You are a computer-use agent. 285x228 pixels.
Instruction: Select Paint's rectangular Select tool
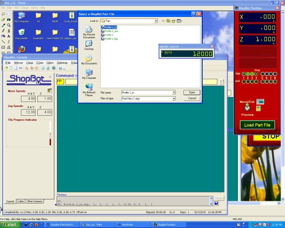coord(9,14)
